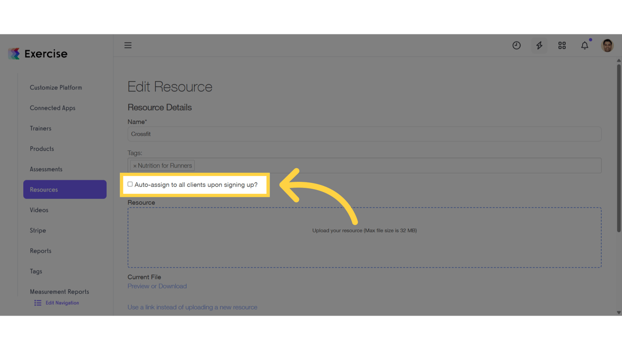
Task: Remove the Nutrition for Runners tag
Action: coord(135,165)
